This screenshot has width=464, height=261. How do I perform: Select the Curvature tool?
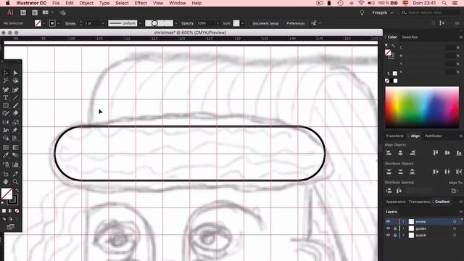pyautogui.click(x=15, y=90)
